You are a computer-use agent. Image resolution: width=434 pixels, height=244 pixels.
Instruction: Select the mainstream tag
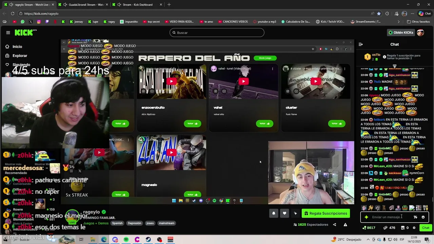[x=166, y=223]
